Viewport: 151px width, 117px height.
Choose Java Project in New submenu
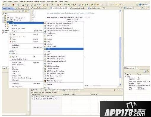64,33
